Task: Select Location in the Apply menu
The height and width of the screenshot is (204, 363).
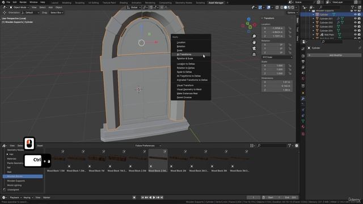Action: [191, 42]
